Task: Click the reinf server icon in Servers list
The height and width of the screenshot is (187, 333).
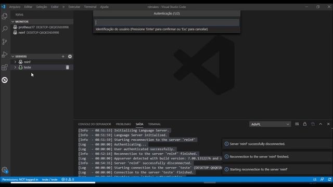Action: (21, 62)
